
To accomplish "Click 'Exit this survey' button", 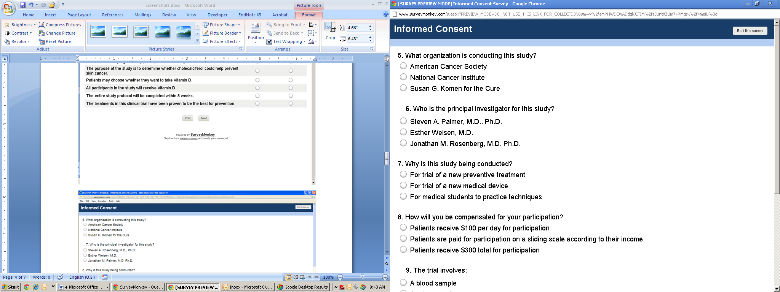I will [x=750, y=31].
